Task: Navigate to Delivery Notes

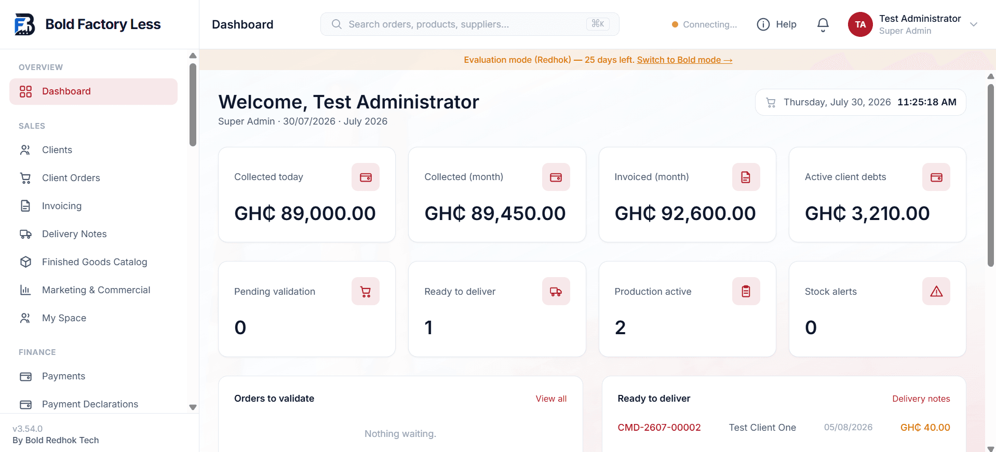Action: 93,234
